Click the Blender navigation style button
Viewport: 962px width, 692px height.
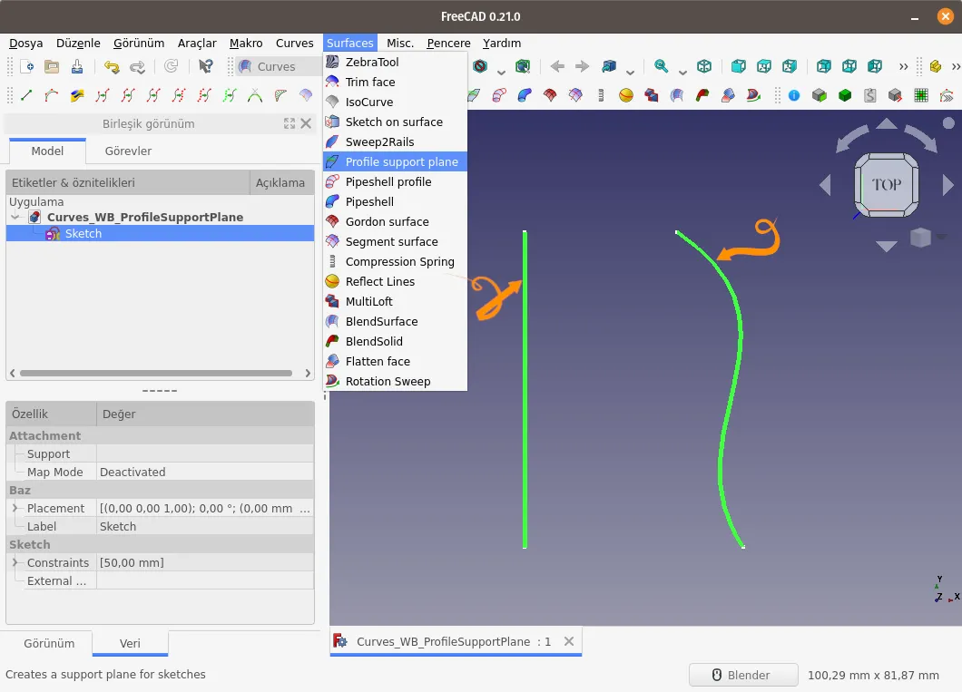(743, 675)
